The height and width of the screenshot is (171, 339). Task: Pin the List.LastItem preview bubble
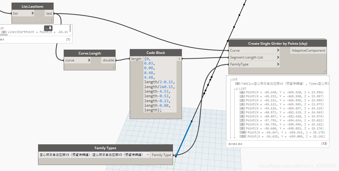50,28
